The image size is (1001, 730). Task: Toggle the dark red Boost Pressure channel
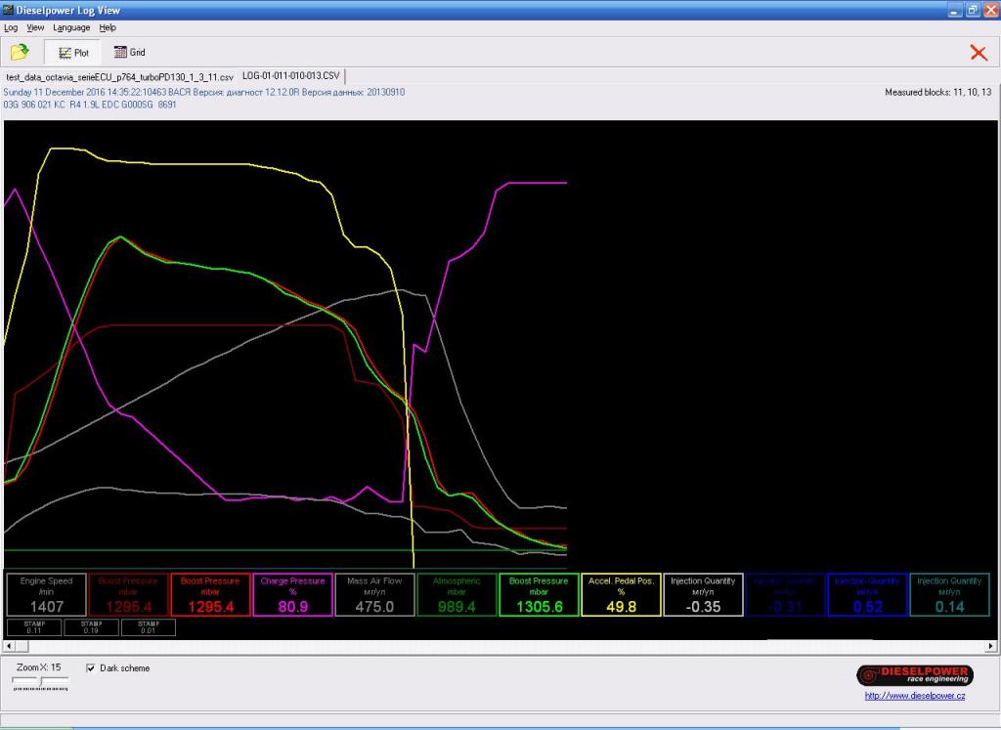pos(128,595)
